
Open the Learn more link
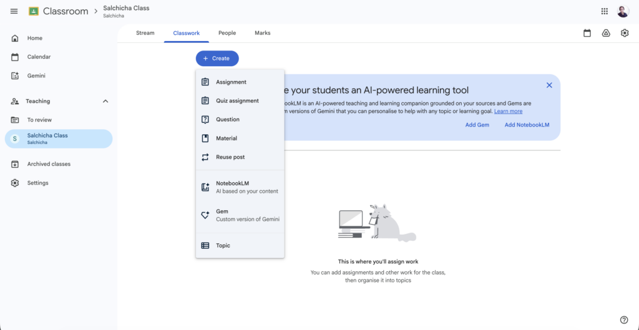pyautogui.click(x=508, y=111)
